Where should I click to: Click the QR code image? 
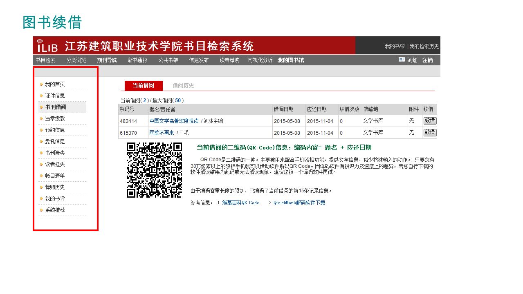click(154, 170)
